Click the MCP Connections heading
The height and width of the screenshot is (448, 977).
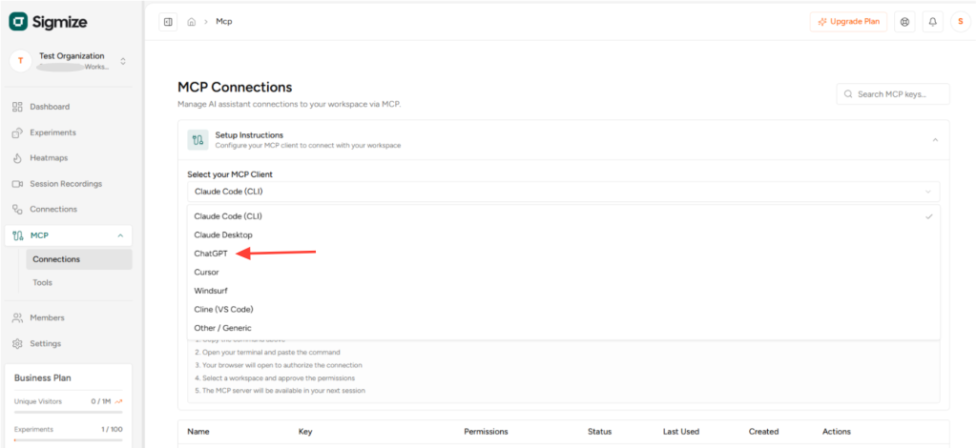(235, 87)
